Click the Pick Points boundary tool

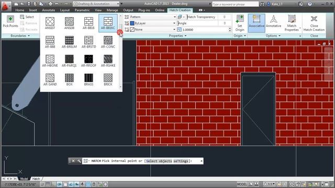[x=10, y=21]
